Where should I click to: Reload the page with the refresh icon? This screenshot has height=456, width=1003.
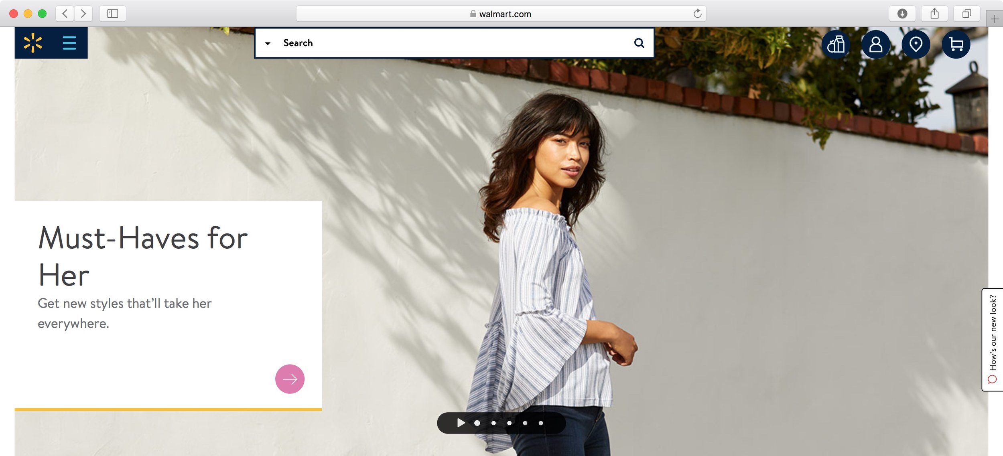[x=697, y=14]
